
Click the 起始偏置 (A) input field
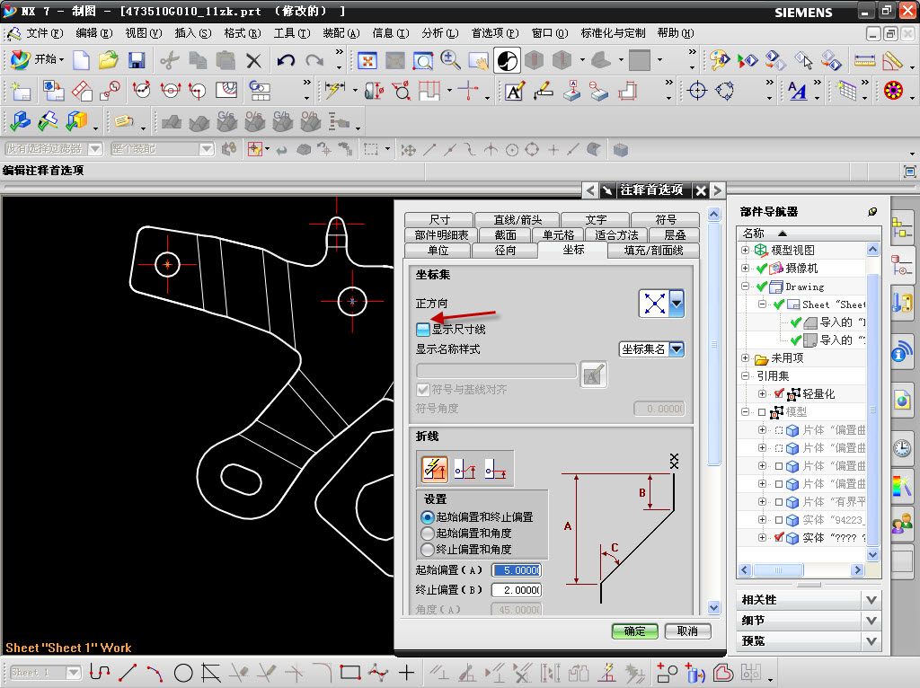tap(516, 570)
